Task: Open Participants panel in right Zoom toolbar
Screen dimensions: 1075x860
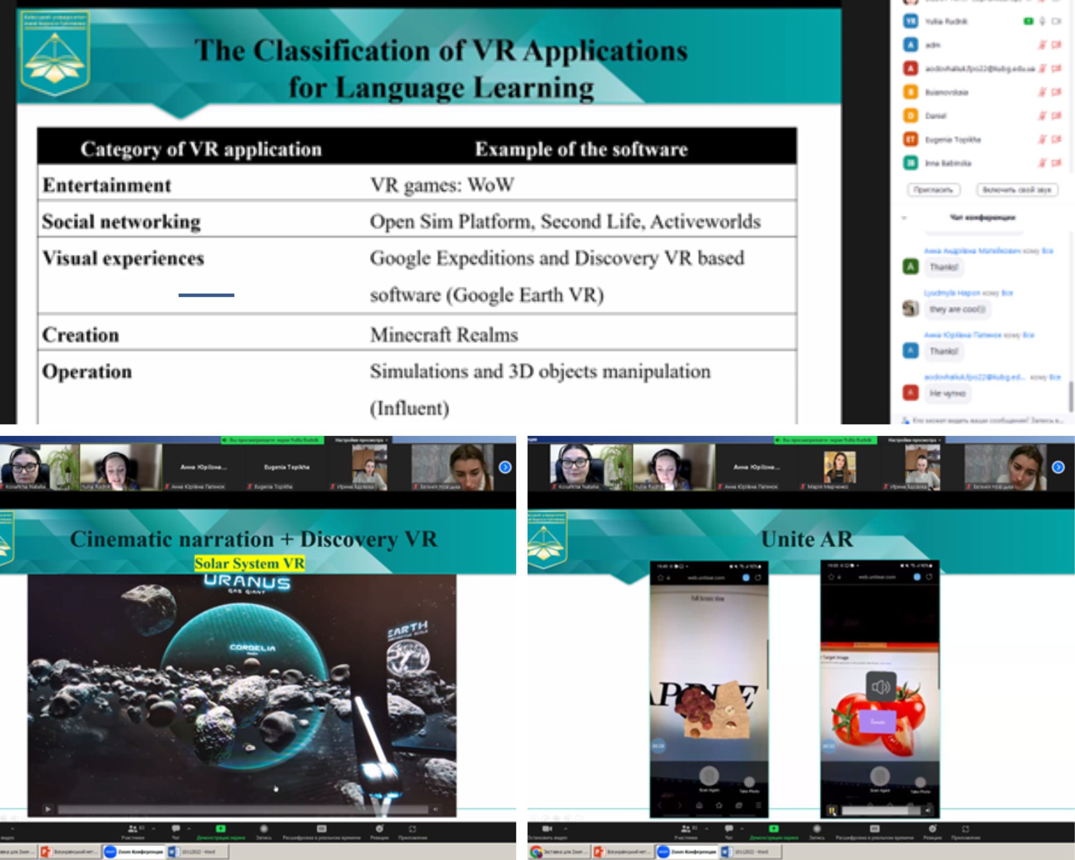Action: [x=685, y=829]
